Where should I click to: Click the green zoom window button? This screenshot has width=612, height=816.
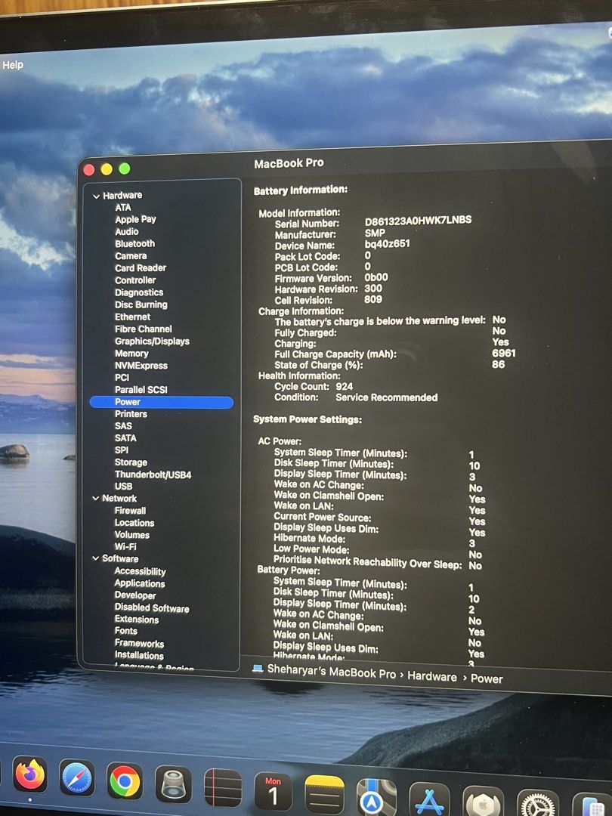[x=125, y=168]
